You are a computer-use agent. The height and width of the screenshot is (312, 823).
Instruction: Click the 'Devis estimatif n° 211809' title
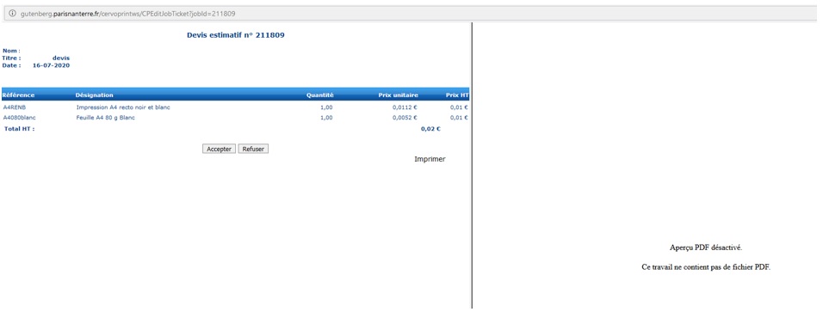(236, 35)
